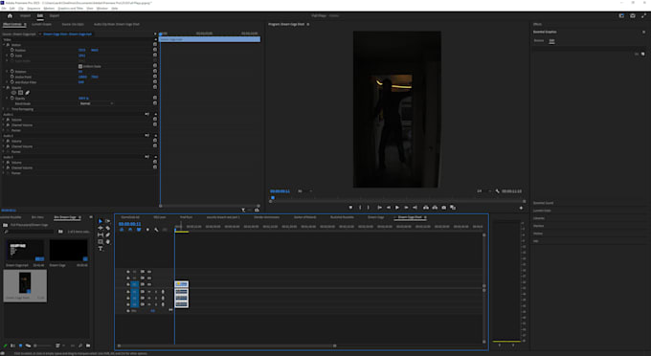Choose free draw bezier mask pen under Opacity

pos(28,93)
